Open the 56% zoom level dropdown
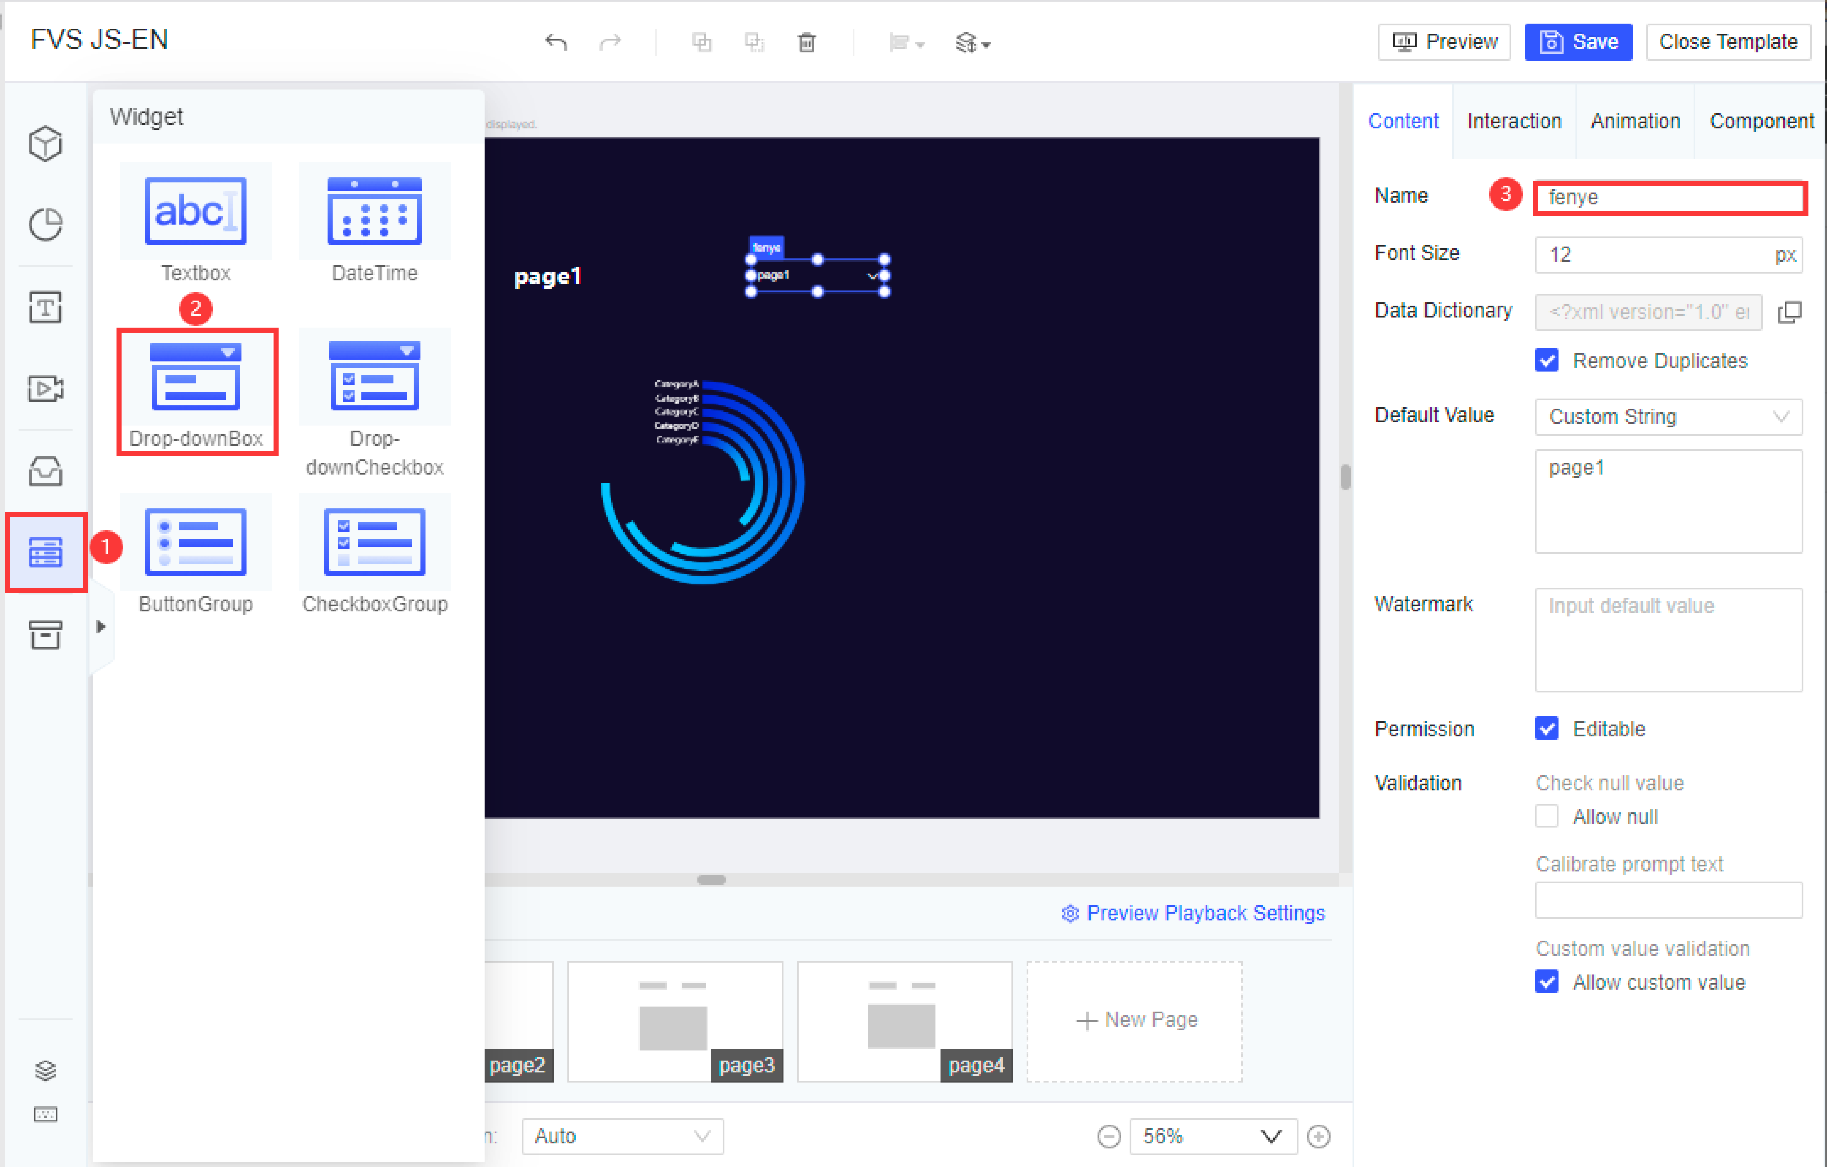The width and height of the screenshot is (1827, 1167). [1212, 1136]
